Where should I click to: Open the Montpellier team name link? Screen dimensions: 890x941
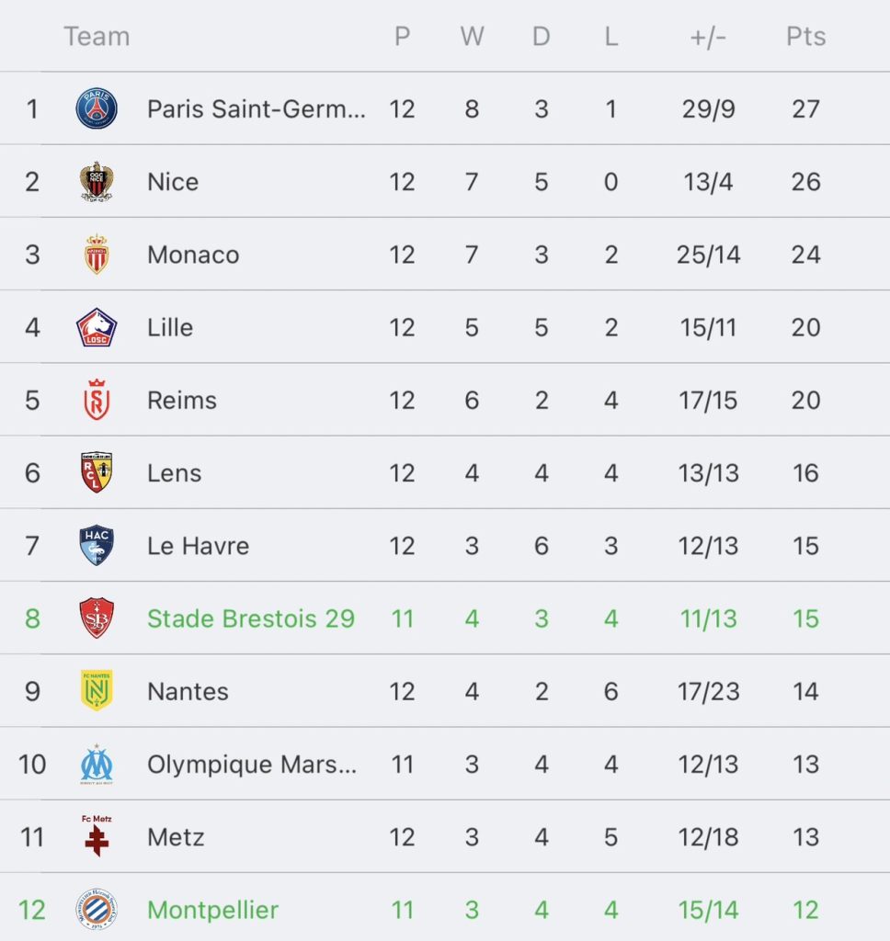pos(212,910)
